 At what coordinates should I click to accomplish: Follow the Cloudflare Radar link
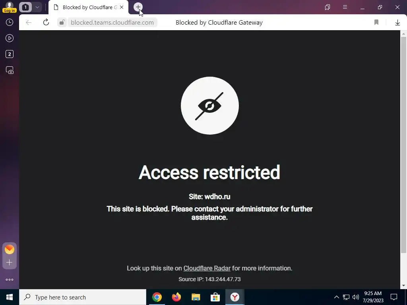207,268
